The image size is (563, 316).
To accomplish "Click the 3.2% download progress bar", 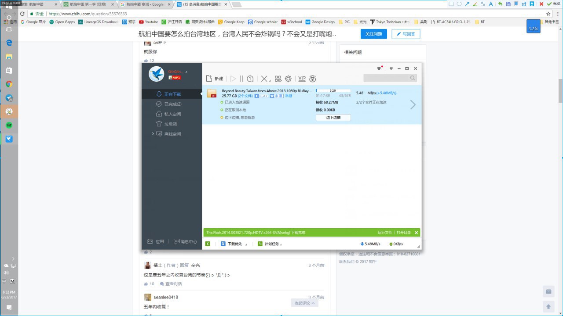I will coord(333,90).
